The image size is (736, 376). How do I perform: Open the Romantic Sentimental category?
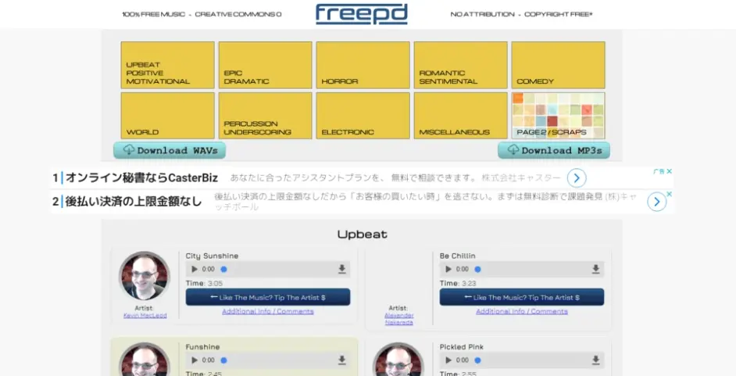(x=460, y=65)
